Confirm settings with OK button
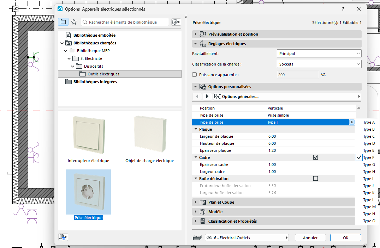This screenshot has width=380, height=248. coord(346,237)
